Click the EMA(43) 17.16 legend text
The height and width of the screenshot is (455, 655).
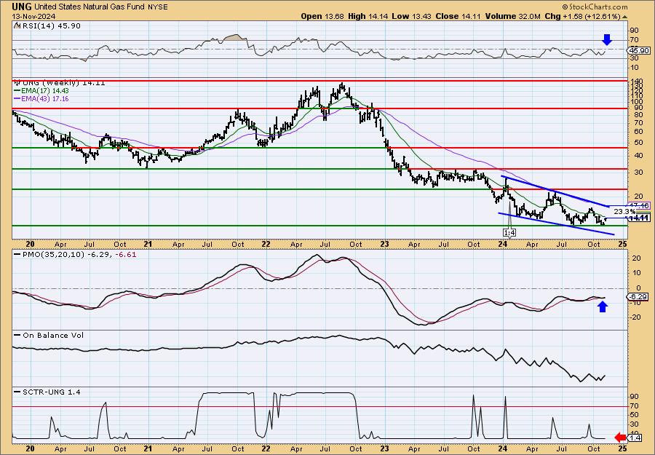[x=44, y=99]
